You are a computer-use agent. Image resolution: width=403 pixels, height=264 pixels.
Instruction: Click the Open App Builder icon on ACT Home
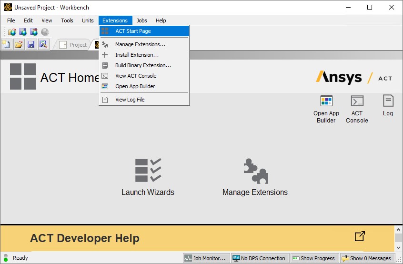coord(326,101)
